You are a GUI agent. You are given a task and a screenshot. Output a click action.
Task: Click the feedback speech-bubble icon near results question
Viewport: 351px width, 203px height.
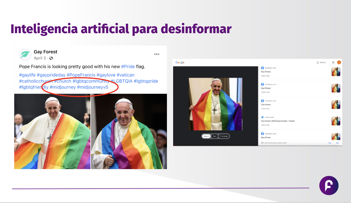click(262, 143)
